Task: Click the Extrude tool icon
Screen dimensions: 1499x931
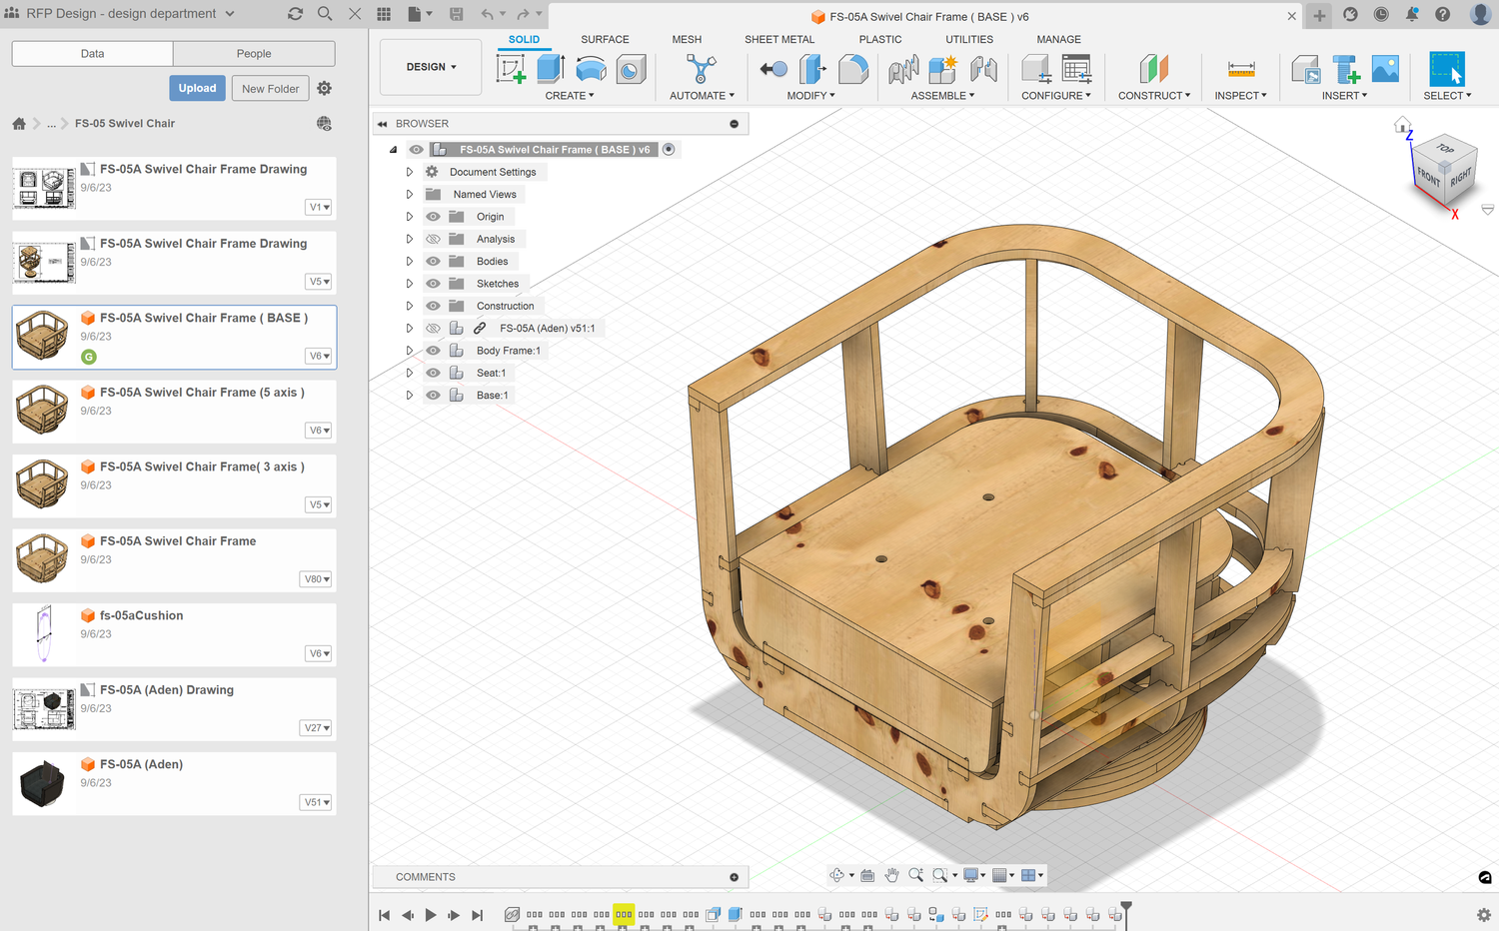Action: click(x=551, y=69)
